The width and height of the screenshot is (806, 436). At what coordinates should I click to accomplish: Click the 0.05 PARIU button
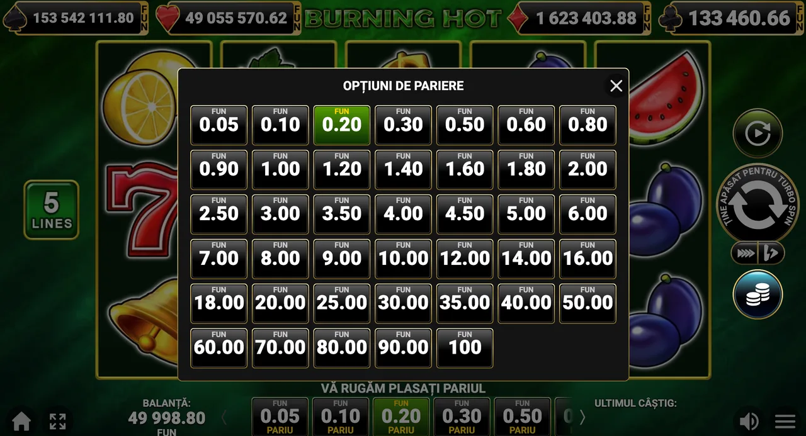click(x=280, y=416)
